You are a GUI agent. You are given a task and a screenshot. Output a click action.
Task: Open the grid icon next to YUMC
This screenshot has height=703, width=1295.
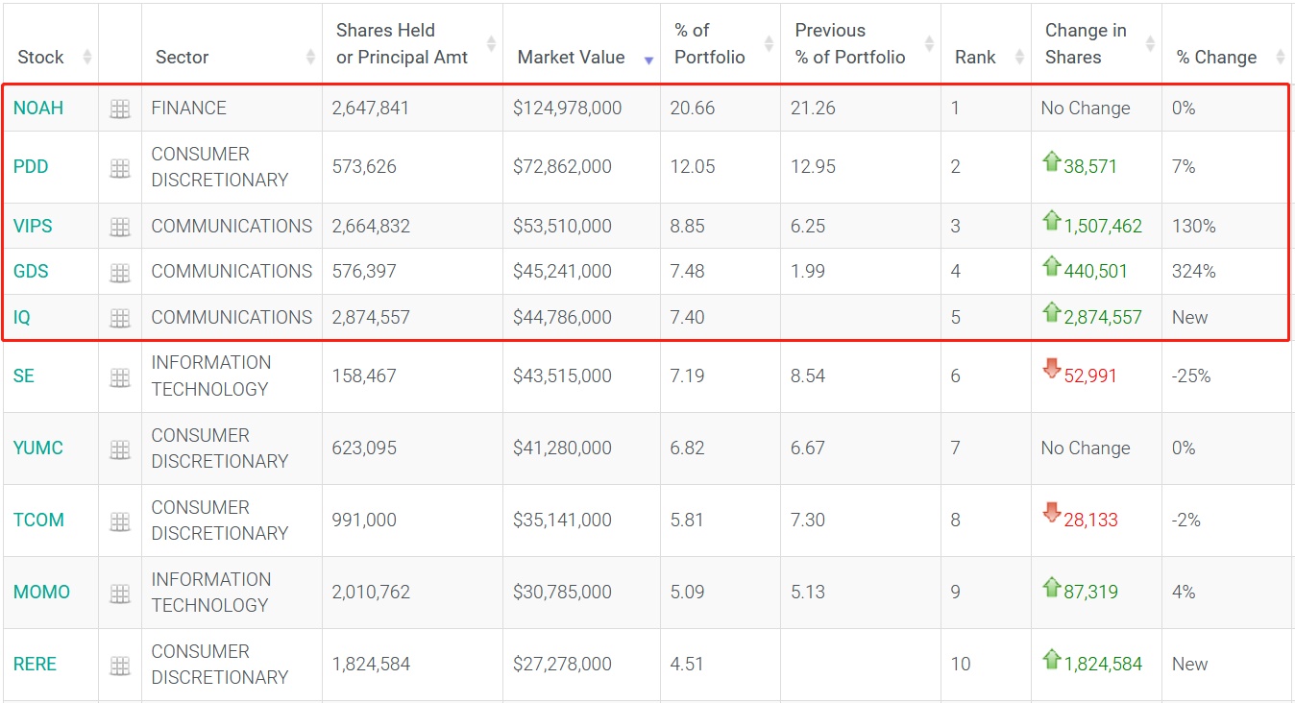click(120, 449)
